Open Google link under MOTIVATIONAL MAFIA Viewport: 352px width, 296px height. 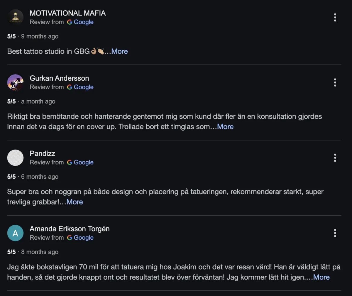pos(83,22)
